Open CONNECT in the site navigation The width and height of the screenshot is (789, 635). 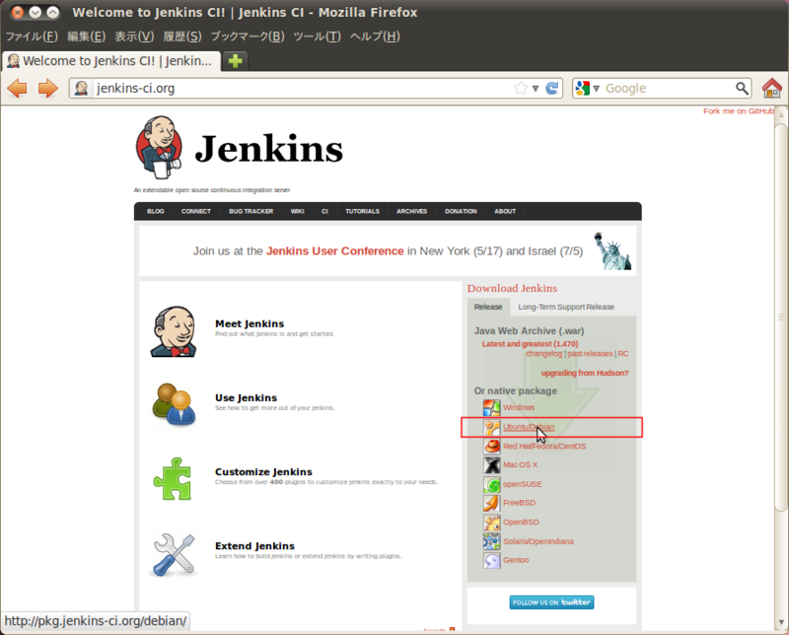(196, 211)
